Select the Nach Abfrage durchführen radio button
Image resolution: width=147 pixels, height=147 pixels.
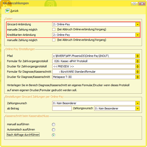(x=53, y=135)
